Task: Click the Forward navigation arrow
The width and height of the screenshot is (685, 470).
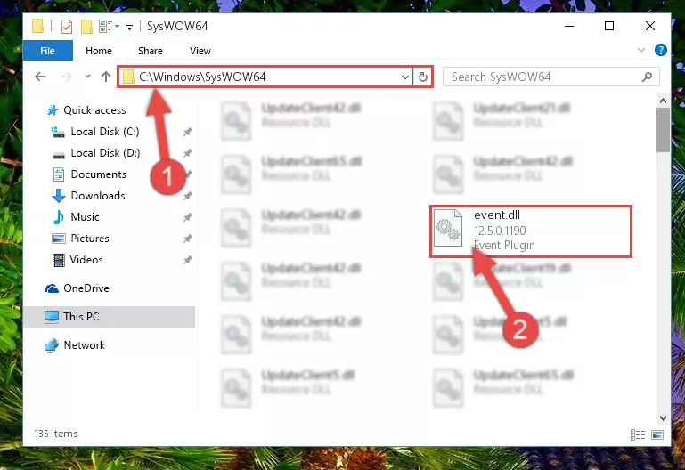Action: tap(67, 77)
